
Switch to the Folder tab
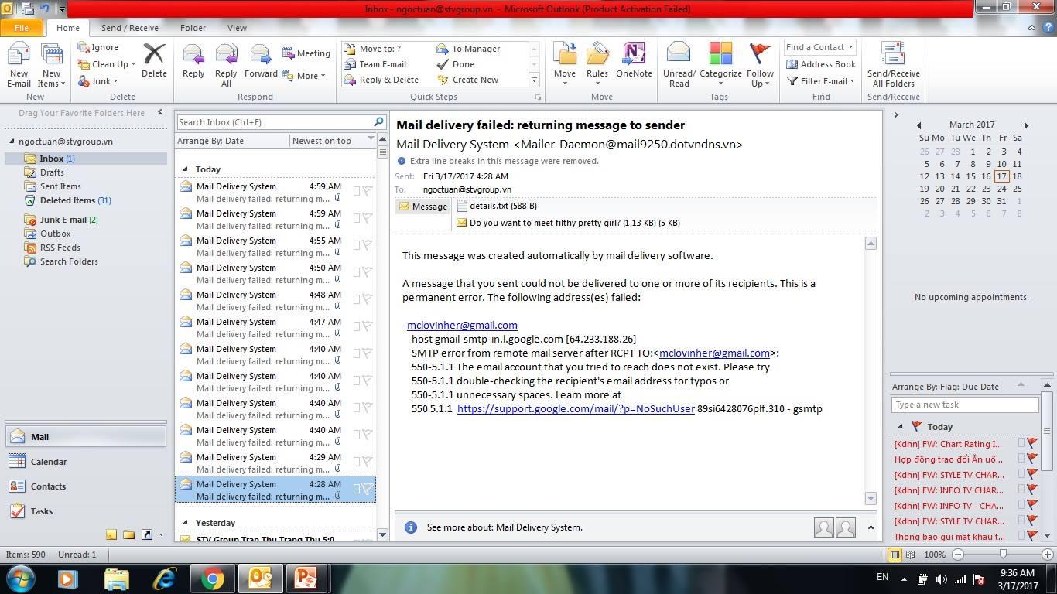point(193,28)
